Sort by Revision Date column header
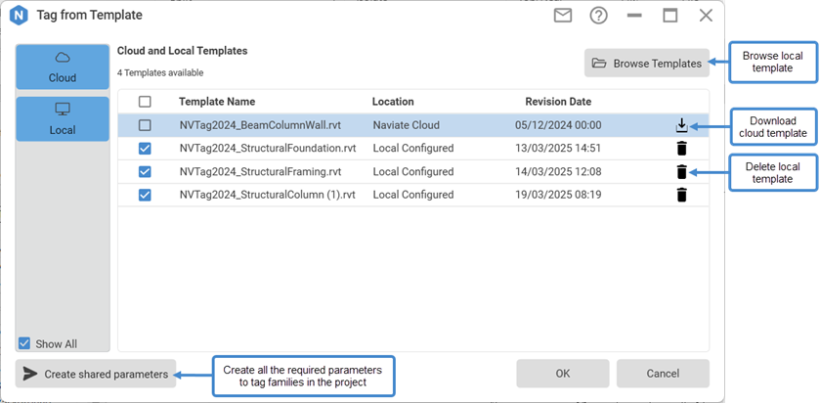 click(557, 102)
